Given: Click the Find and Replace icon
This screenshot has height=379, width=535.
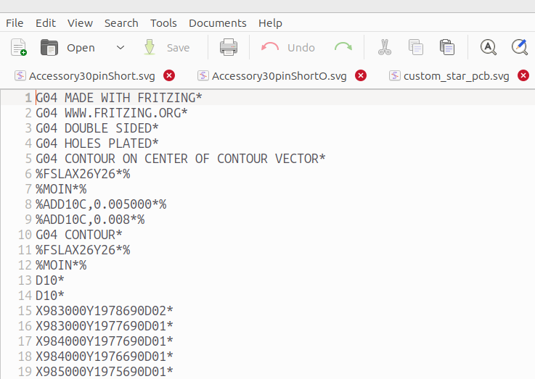Looking at the screenshot, I should (x=520, y=48).
